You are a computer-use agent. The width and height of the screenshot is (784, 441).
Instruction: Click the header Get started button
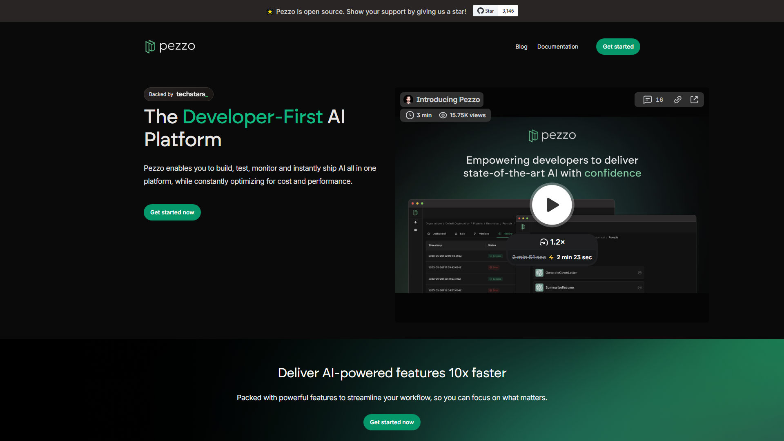618,47
